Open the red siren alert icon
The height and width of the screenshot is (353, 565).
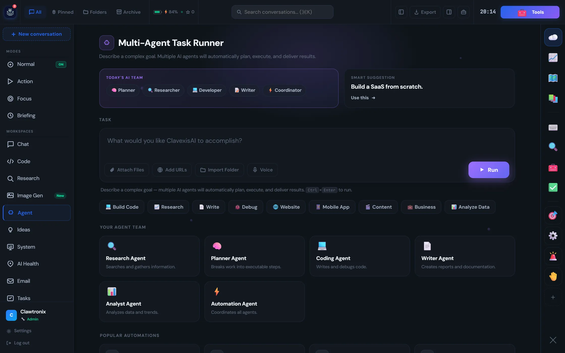coord(553,256)
